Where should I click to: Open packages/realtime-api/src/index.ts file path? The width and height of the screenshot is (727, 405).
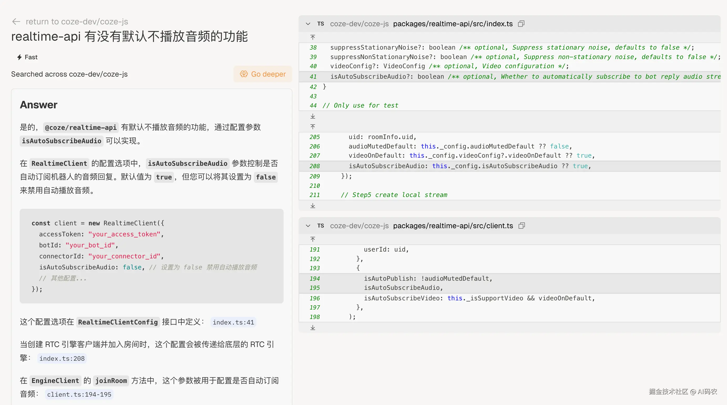453,24
